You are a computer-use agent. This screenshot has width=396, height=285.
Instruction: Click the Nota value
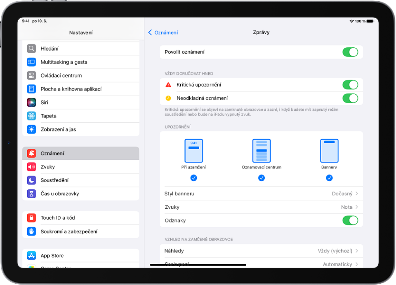[347, 207]
